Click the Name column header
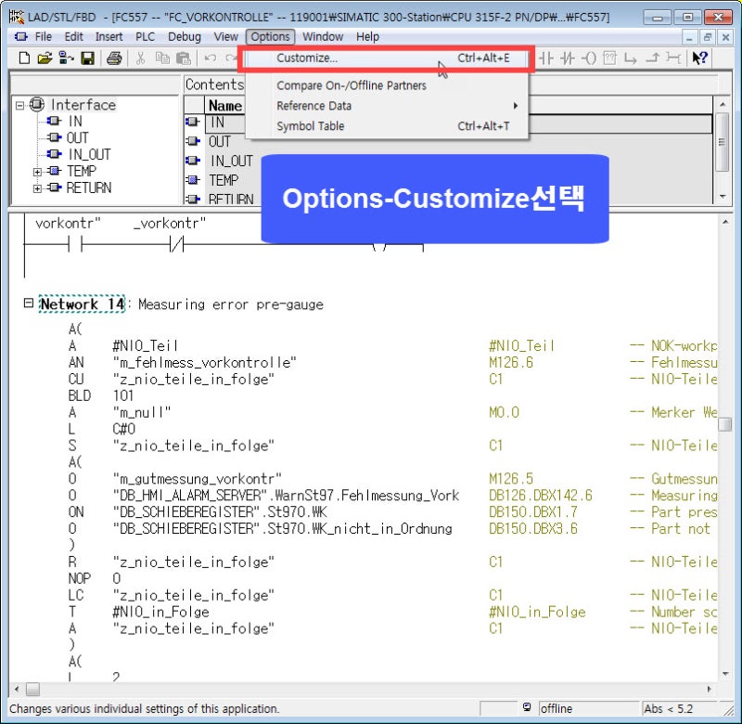 pyautogui.click(x=224, y=106)
